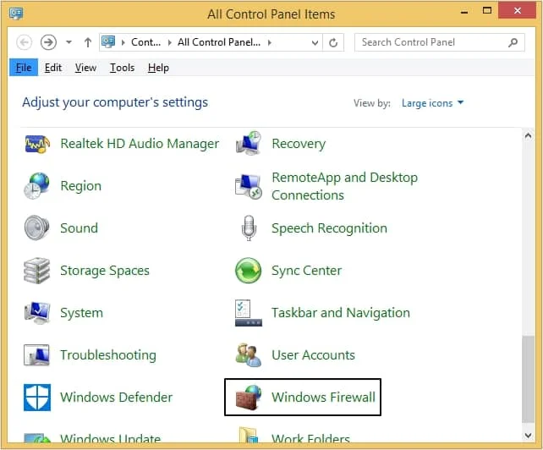Image resolution: width=543 pixels, height=450 pixels.
Task: Click the vertical scrollbar down arrow
Action: [x=529, y=441]
